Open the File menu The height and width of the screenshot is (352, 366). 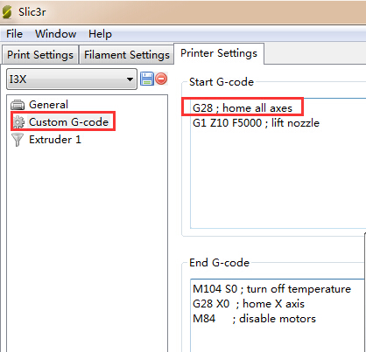coord(14,34)
